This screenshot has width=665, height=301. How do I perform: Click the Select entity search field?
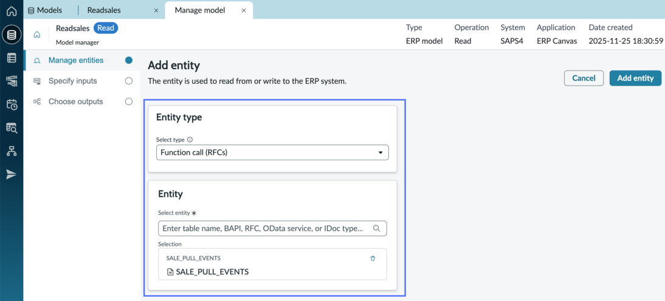(272, 228)
